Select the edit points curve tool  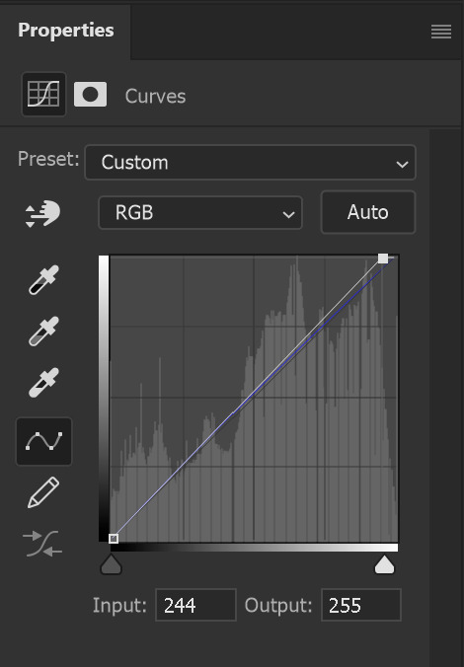pyautogui.click(x=43, y=442)
